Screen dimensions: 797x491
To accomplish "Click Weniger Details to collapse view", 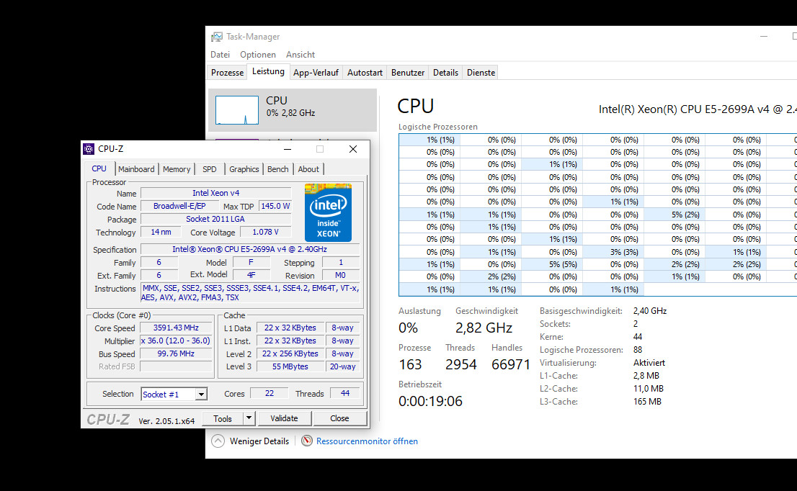I will click(259, 441).
